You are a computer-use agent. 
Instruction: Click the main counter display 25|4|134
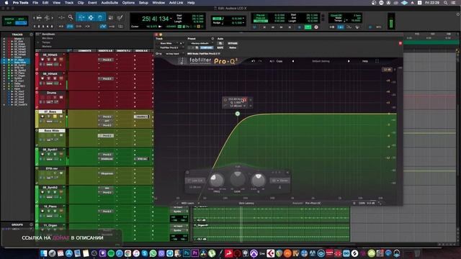pos(156,19)
